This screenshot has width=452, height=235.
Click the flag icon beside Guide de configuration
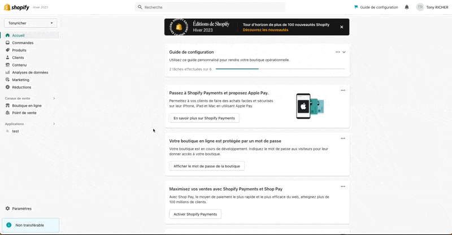click(x=356, y=7)
